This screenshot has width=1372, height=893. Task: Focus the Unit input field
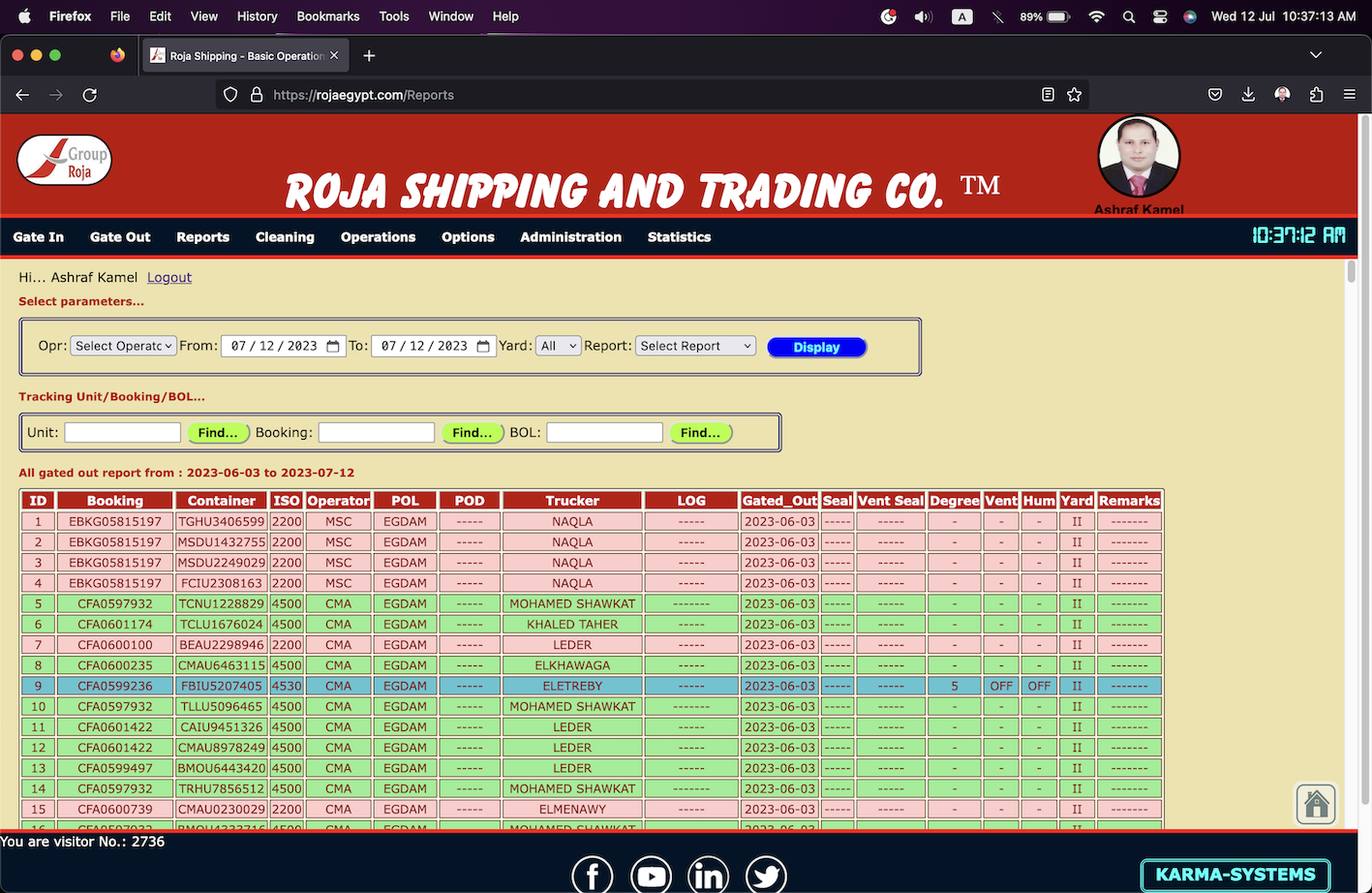(122, 432)
